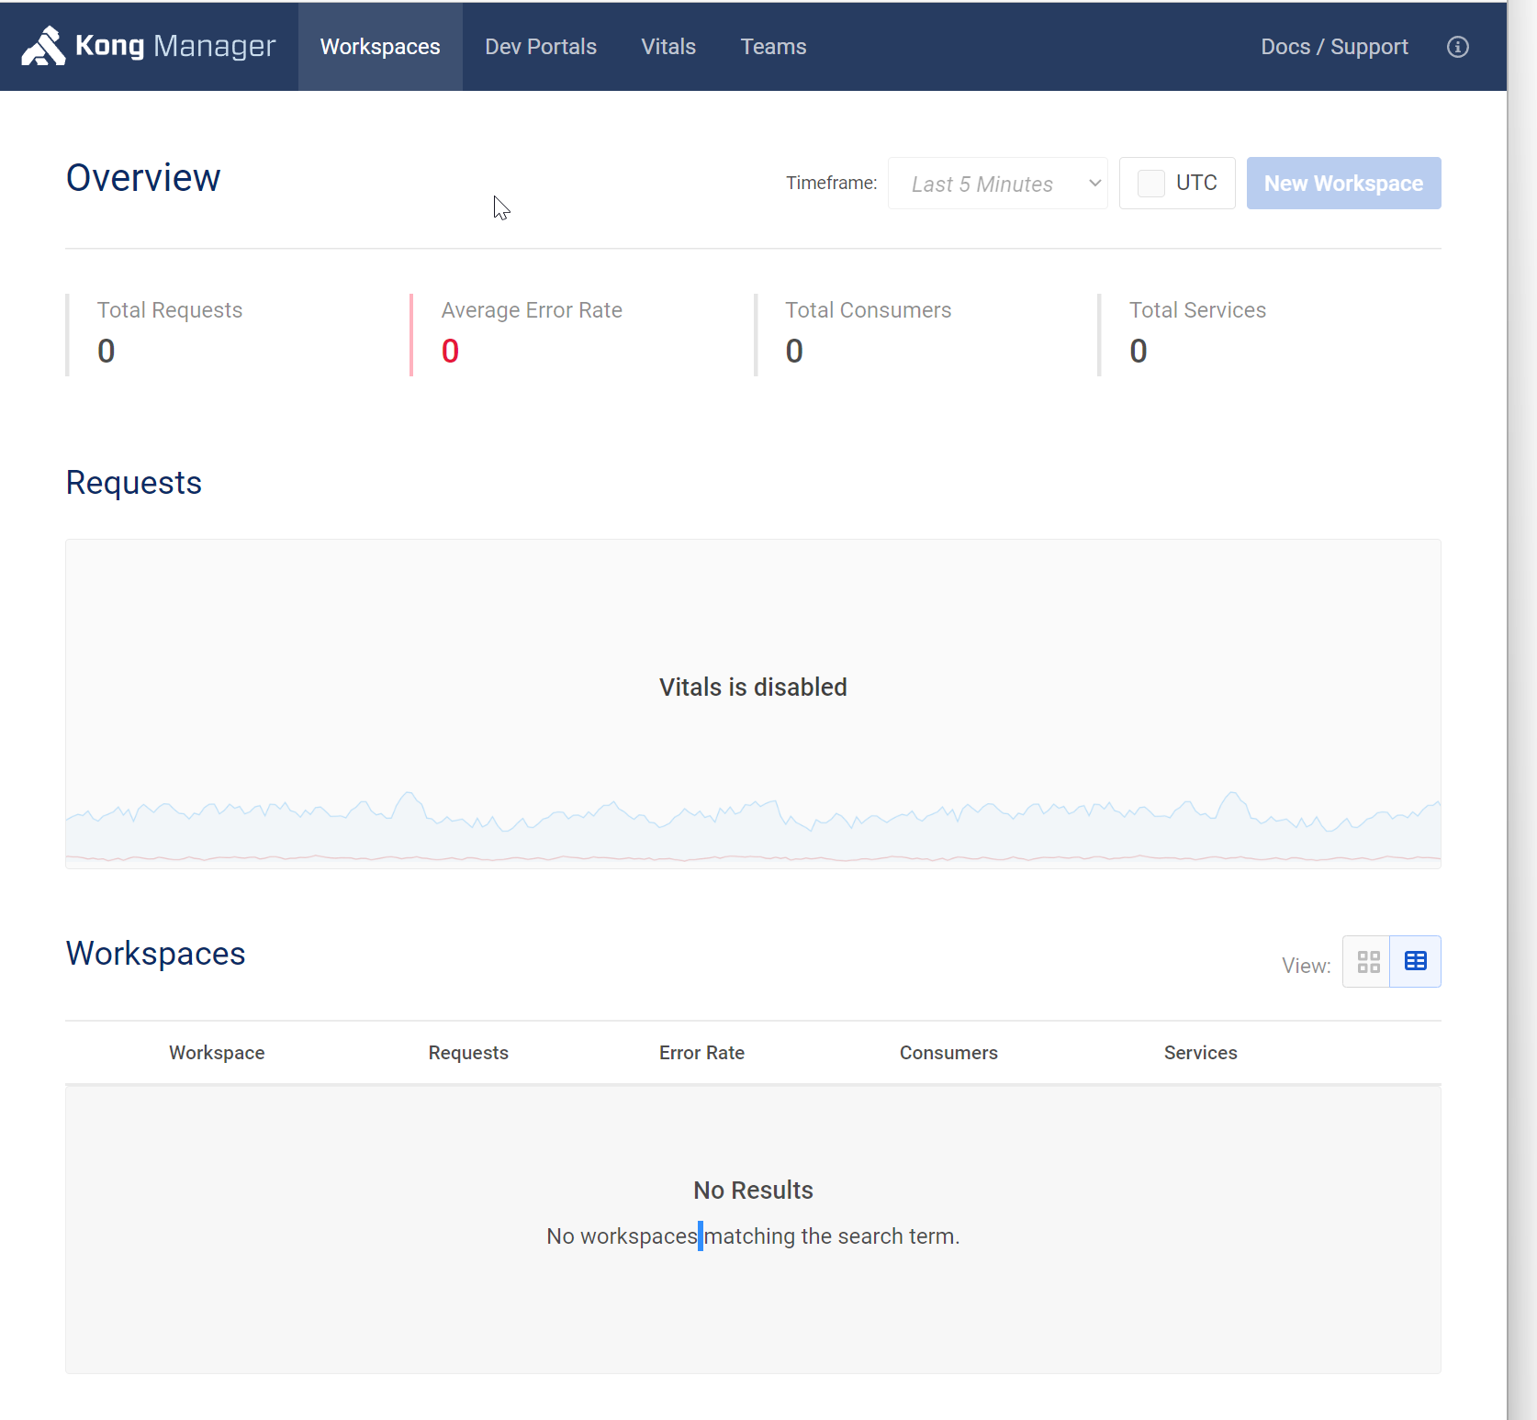Switch workspaces to table view
This screenshot has width=1537, height=1420.
(1415, 961)
